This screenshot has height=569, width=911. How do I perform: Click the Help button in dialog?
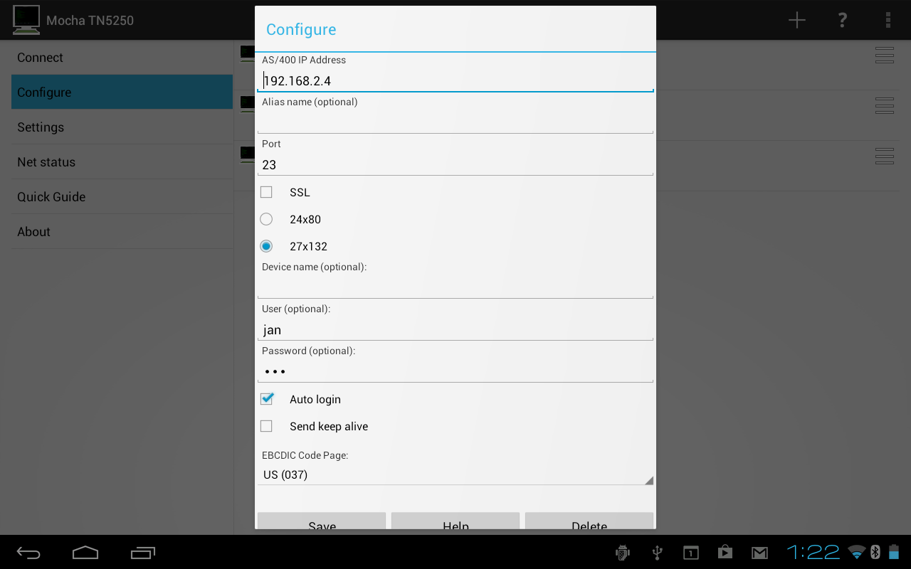pyautogui.click(x=455, y=521)
